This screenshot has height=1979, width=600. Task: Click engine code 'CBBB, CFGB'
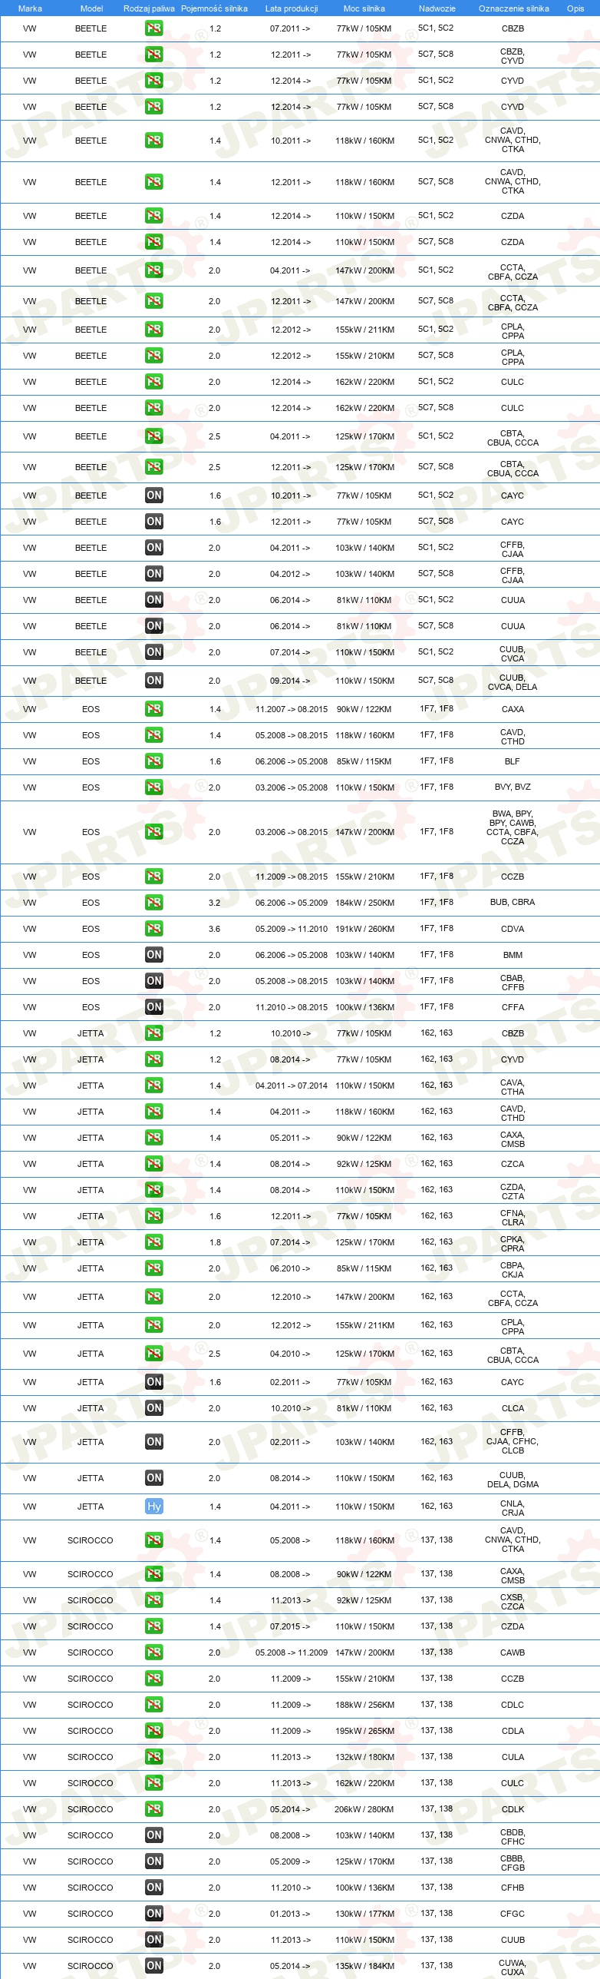tap(513, 1862)
